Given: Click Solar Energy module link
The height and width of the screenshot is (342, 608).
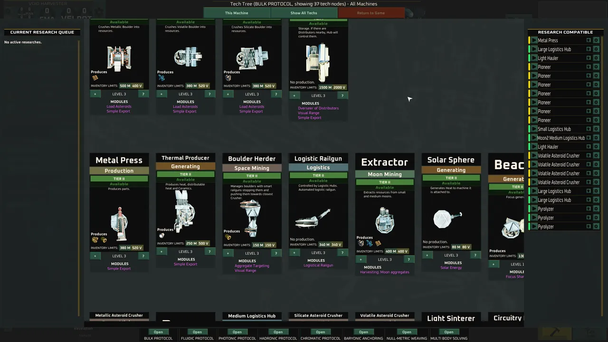Looking at the screenshot, I should (x=451, y=268).
